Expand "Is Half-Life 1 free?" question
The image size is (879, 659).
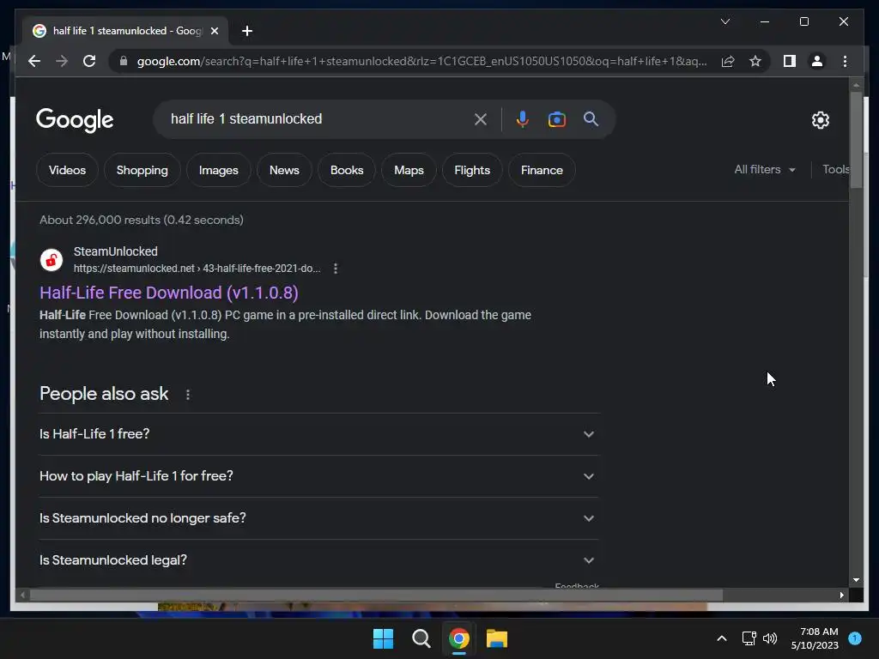click(x=318, y=433)
